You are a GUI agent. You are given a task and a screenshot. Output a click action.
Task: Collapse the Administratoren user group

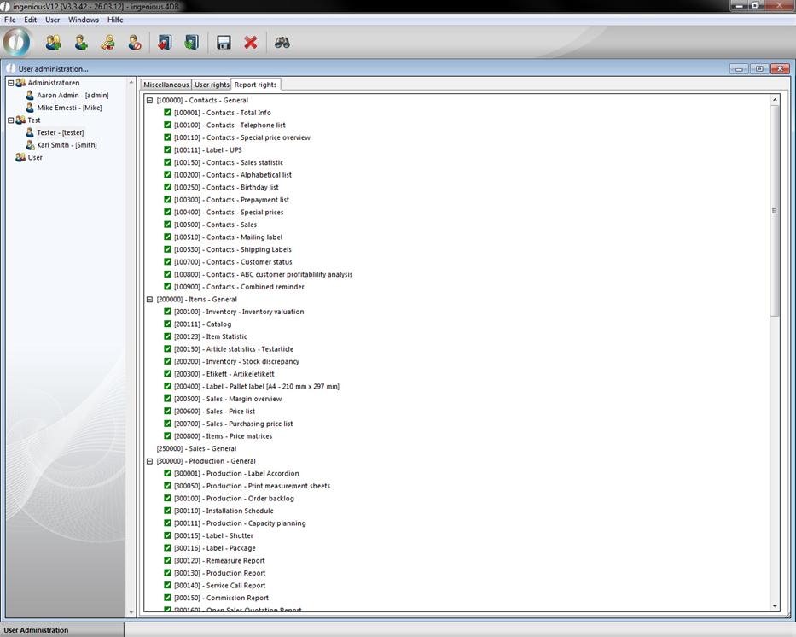coord(11,83)
